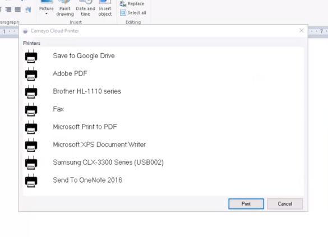Click the Adobe PDF printer icon
Screen dimensions: 328x237
pos(31,74)
